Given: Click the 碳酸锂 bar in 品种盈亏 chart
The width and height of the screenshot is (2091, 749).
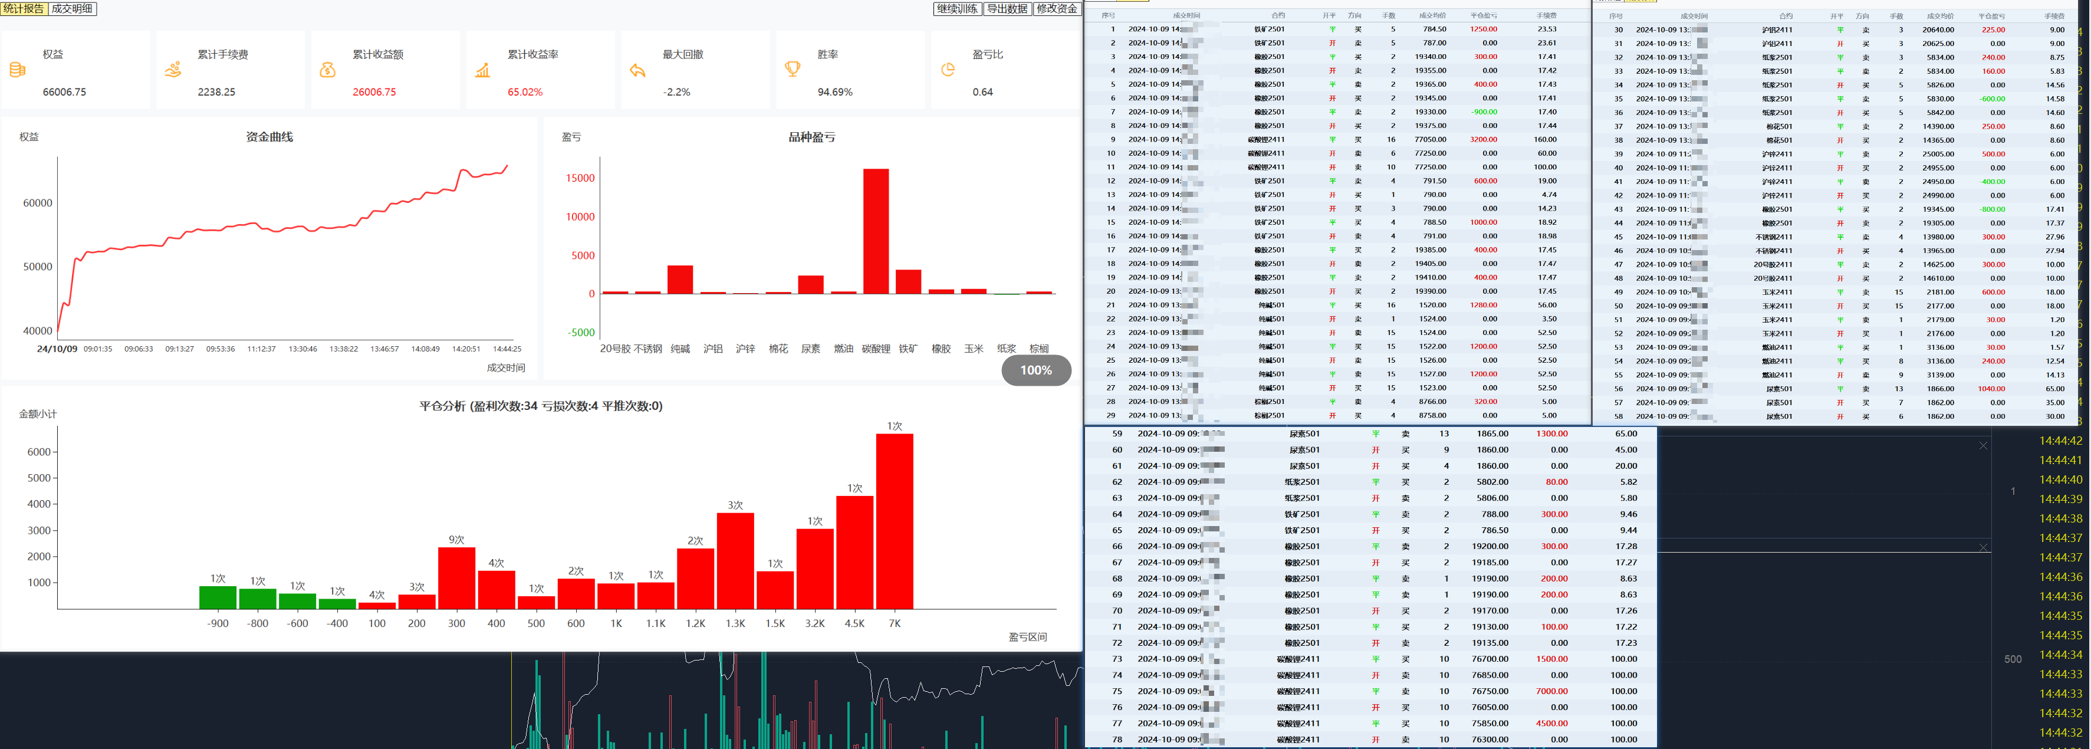Looking at the screenshot, I should [x=876, y=231].
